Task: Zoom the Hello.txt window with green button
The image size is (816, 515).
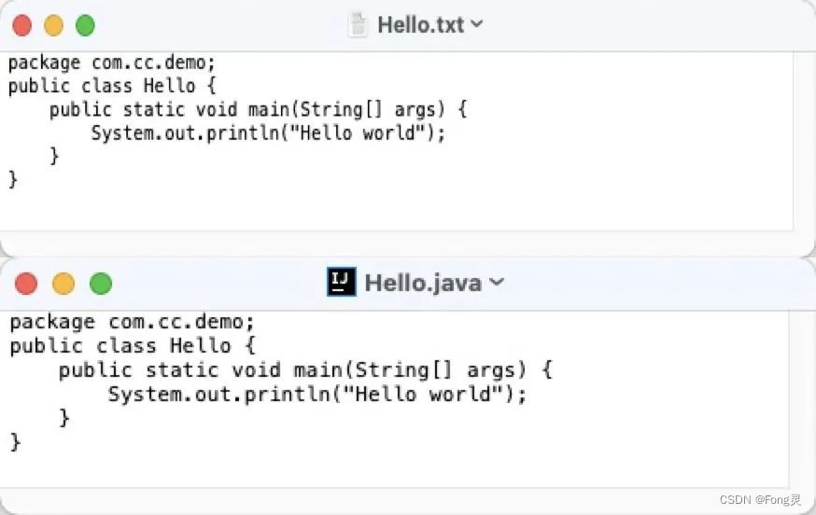Action: point(85,26)
